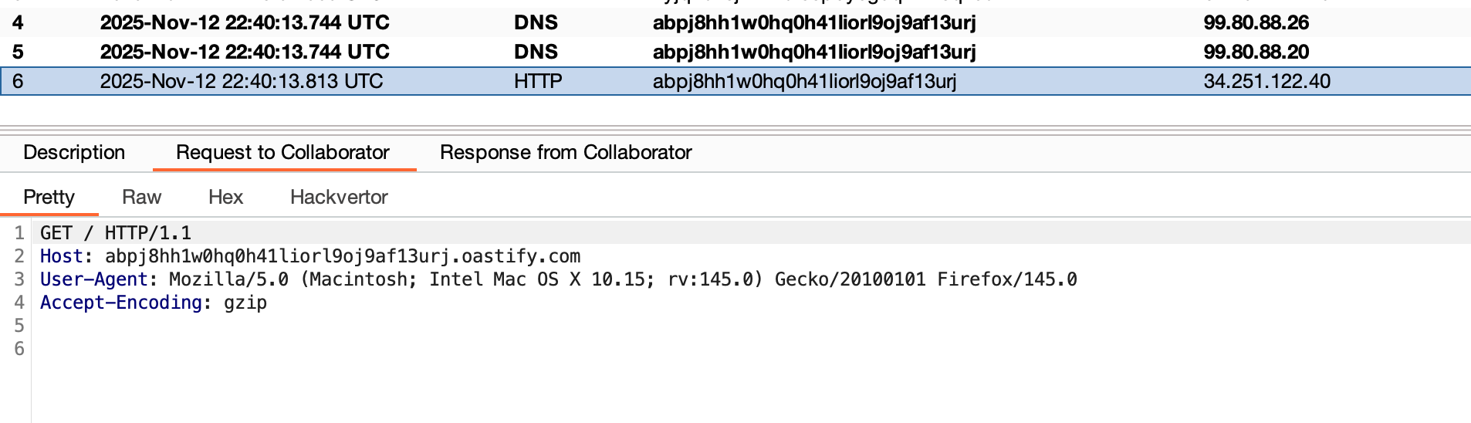The height and width of the screenshot is (423, 1471).
Task: Click the HTTP type cell in row 6
Action: click(538, 81)
